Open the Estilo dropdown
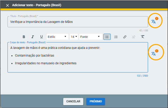Image resolution: width=168 pixels, height=108 pixels. 57,37
